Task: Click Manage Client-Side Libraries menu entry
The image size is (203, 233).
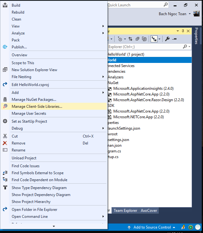Action: tap(37, 107)
